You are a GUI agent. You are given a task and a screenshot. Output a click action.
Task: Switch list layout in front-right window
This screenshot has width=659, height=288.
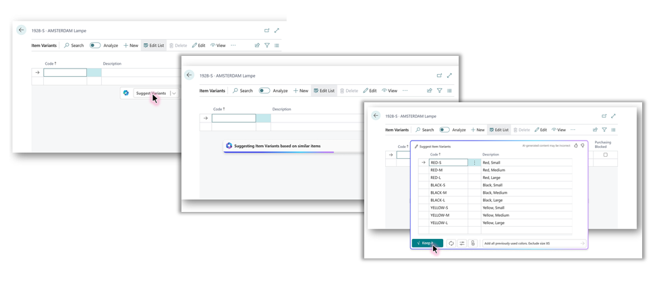(614, 130)
